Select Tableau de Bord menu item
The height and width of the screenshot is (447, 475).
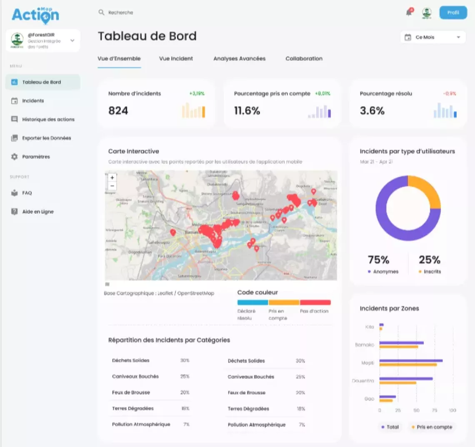point(43,82)
